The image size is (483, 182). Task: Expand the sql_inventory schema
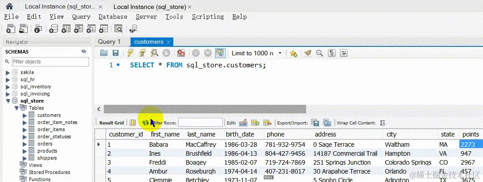(x=8, y=87)
